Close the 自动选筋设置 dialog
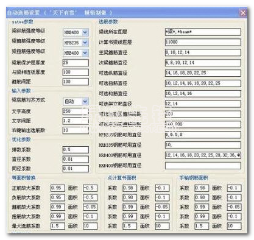This screenshot has width=254, height=240. coord(243,13)
